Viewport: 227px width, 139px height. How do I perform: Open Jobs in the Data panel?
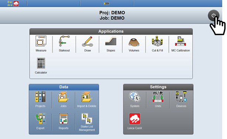point(63,99)
